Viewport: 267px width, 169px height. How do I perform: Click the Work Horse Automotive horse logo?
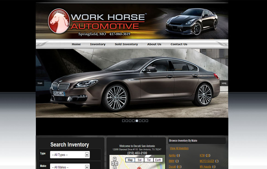pyautogui.click(x=59, y=21)
